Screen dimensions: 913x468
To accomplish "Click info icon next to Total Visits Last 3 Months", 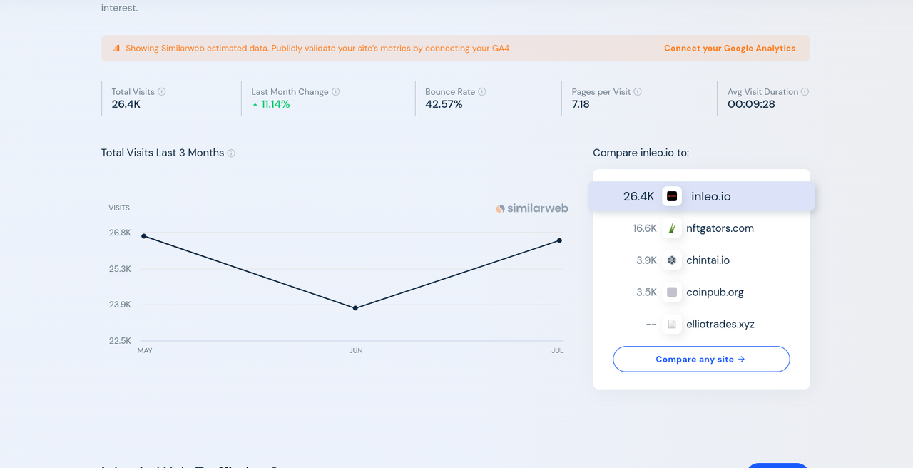I will click(231, 153).
